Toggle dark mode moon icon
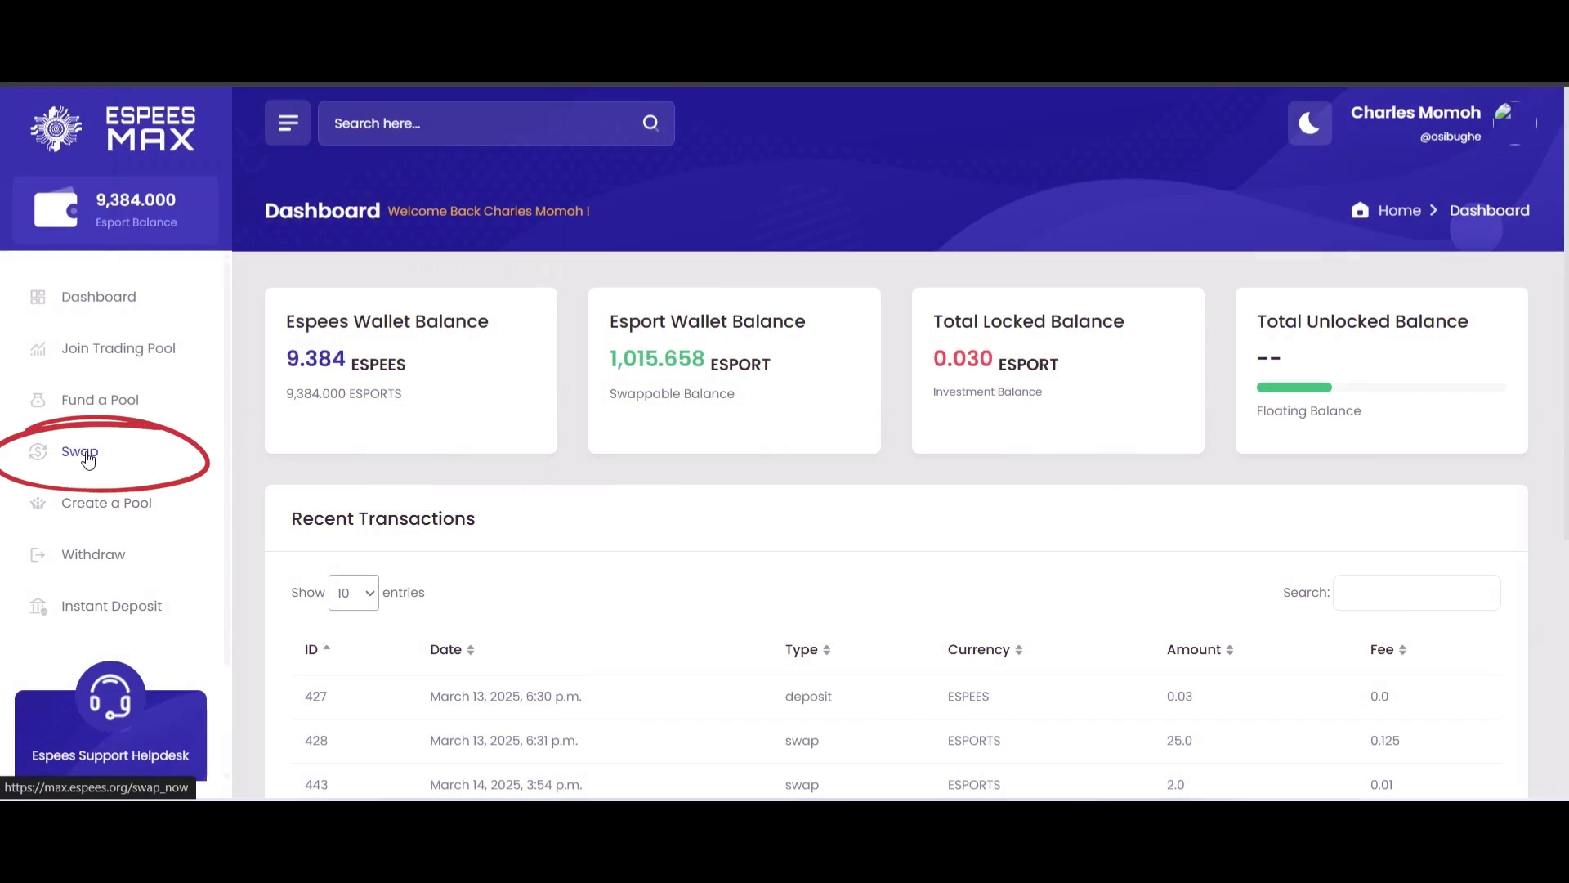Screen dimensions: 1569x883 pos(1309,123)
